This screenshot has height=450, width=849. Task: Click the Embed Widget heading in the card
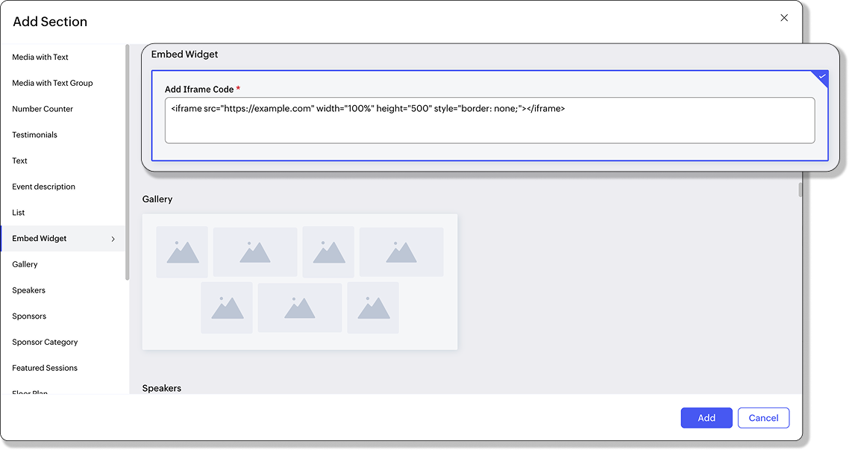click(x=184, y=54)
